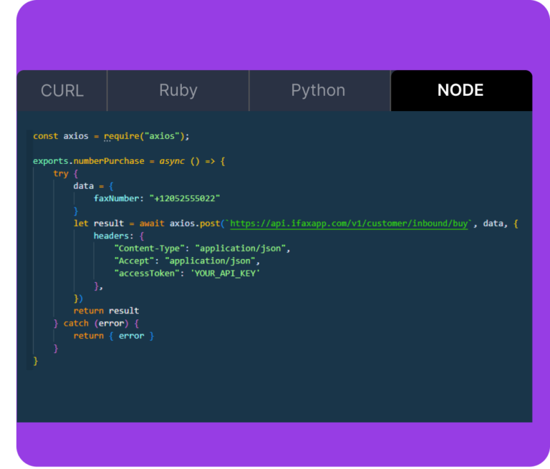Click the "Content-Type" header key
Viewport: 550px width, 469px height.
click(x=148, y=248)
